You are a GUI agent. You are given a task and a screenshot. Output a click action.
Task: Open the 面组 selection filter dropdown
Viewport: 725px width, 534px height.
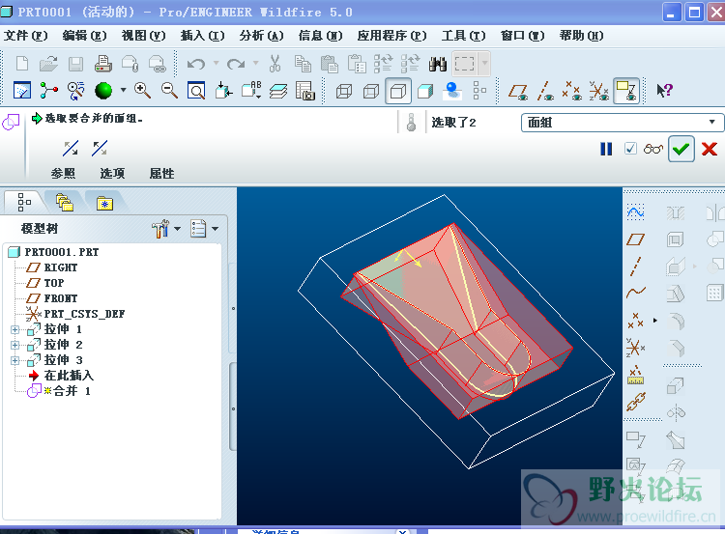pos(622,123)
